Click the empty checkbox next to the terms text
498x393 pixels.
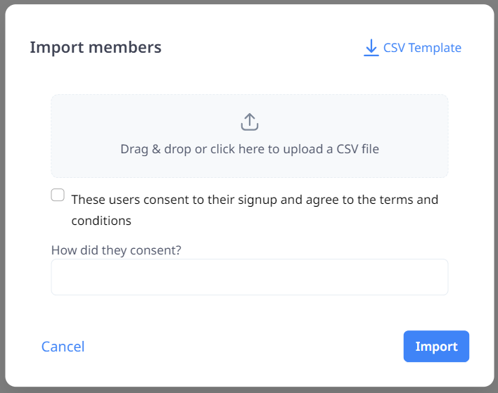coord(58,195)
